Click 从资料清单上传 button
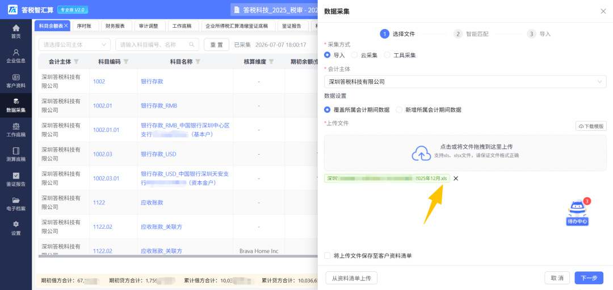This screenshot has width=613, height=290. (351, 278)
